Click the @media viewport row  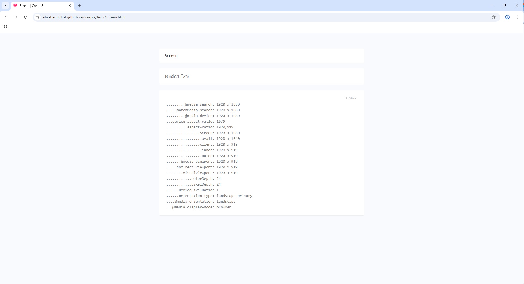point(202,162)
